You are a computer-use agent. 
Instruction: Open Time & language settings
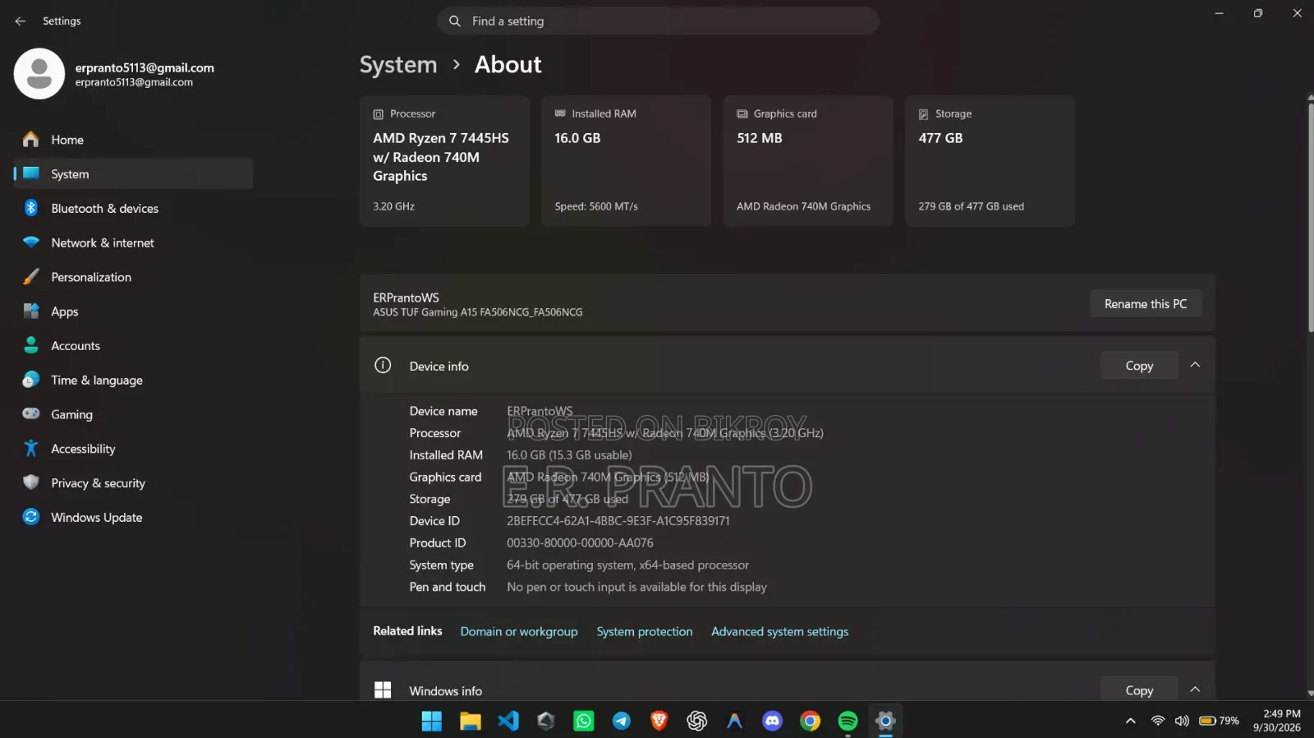(133, 381)
